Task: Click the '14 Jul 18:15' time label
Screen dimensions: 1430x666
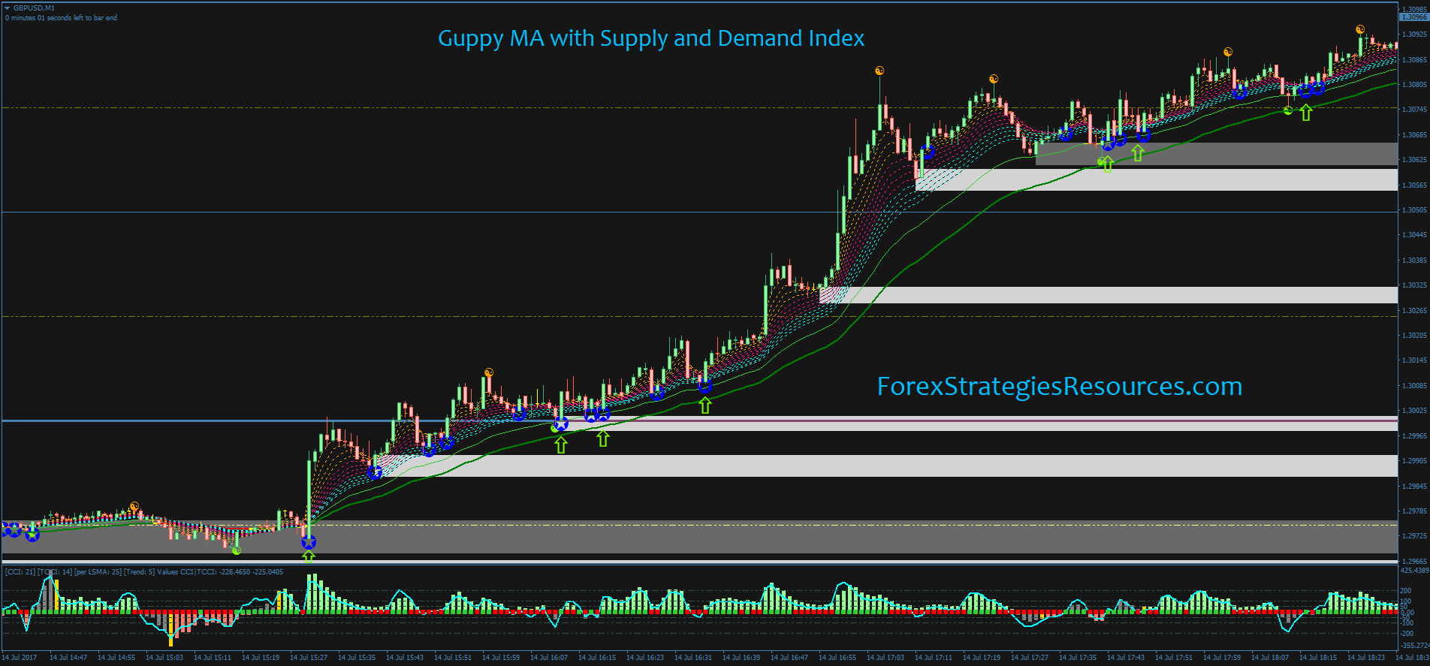Action: pyautogui.click(x=1318, y=658)
